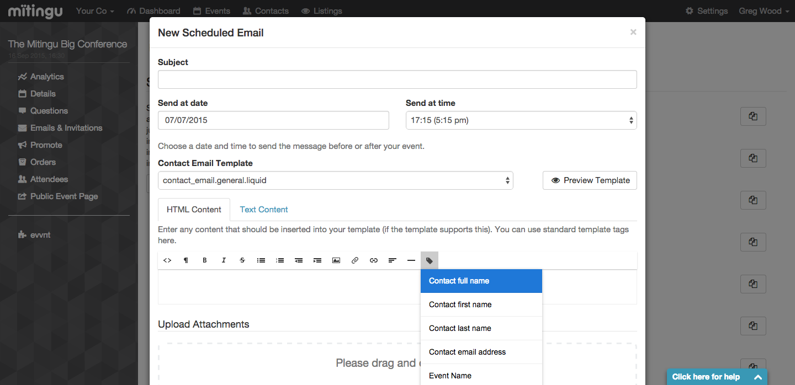
Task: Go to the Dashboard page
Action: [x=153, y=11]
